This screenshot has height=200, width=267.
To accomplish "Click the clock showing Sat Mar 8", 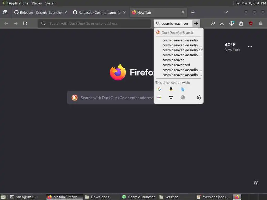I will (251, 3).
